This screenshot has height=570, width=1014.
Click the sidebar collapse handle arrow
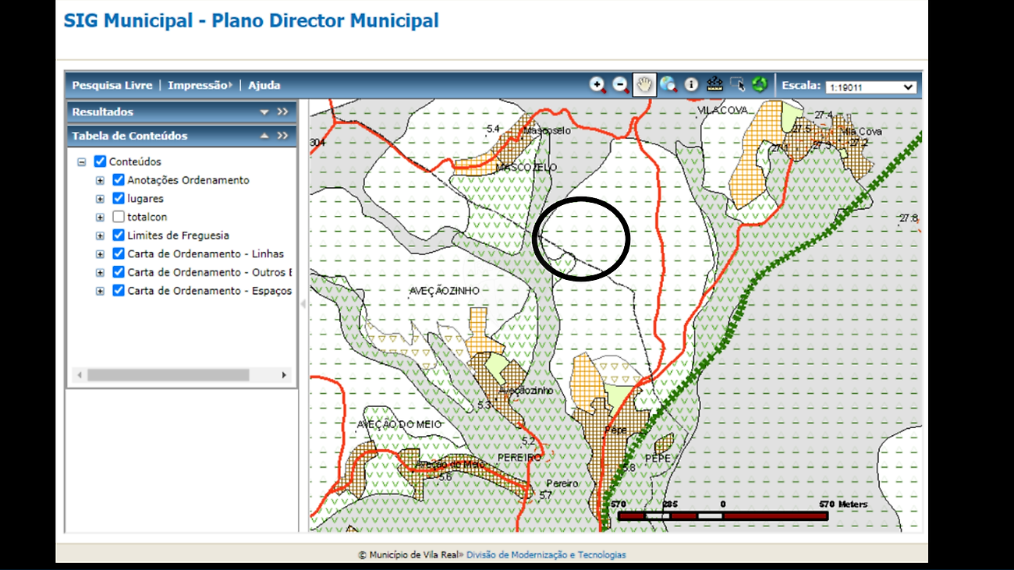coord(303,304)
